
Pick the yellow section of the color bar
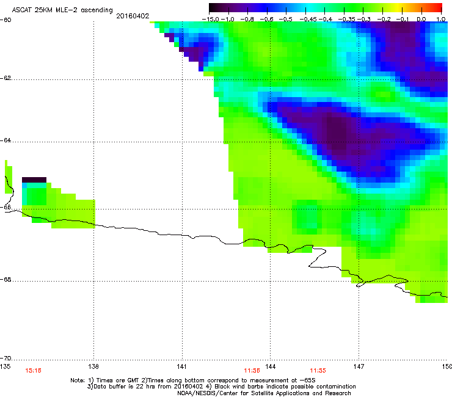coord(399,7)
